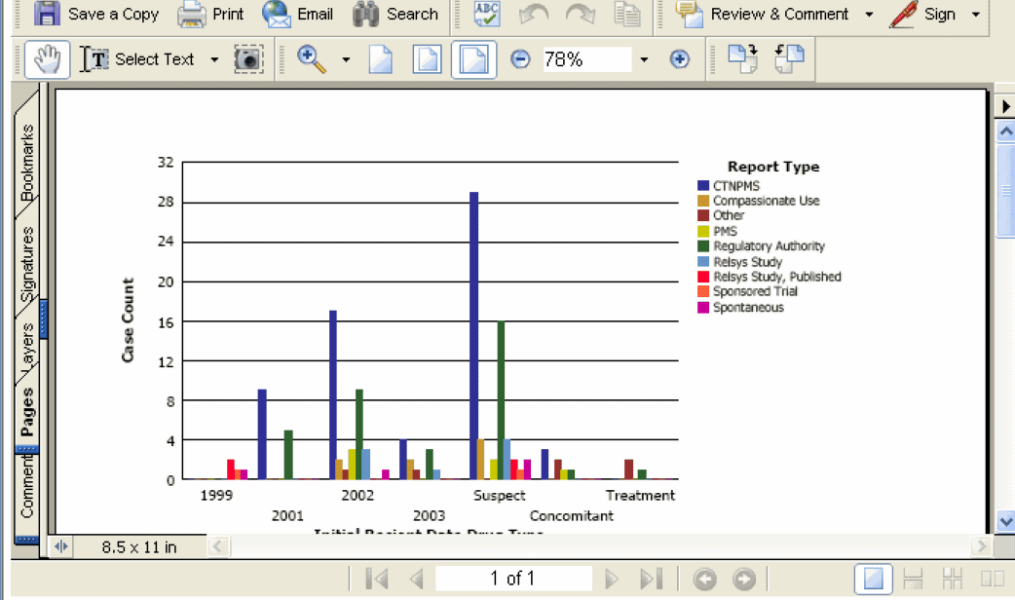Click the CTNPMS legend color swatch
This screenshot has height=600, width=1015.
pyautogui.click(x=703, y=186)
